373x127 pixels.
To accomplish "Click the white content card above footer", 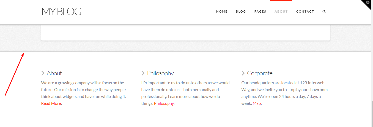I will pyautogui.click(x=186, y=32).
